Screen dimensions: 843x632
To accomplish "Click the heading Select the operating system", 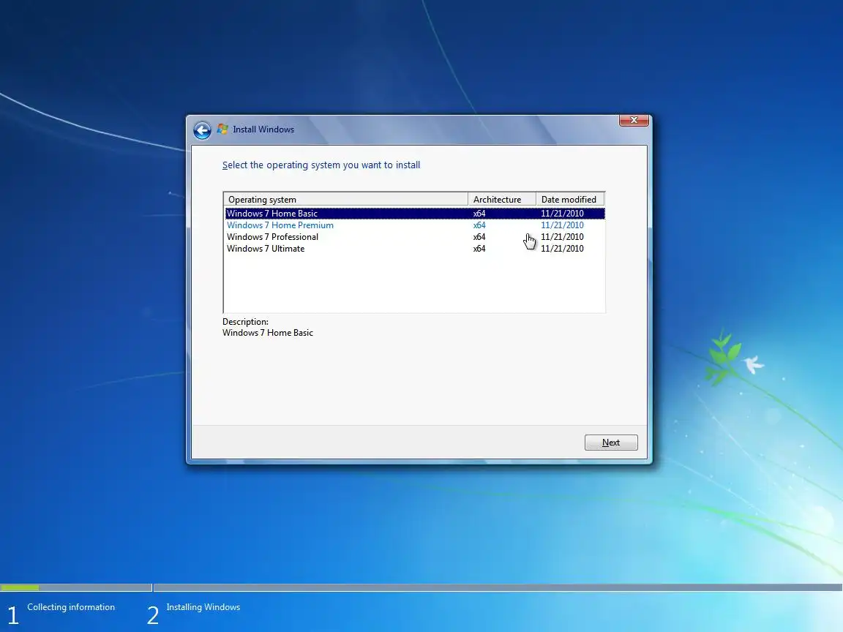I will pyautogui.click(x=321, y=165).
